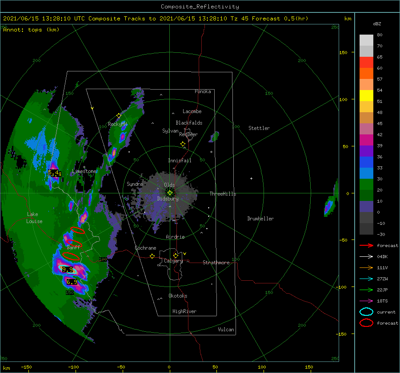Select the Sundre map label
400x373 pixels.
point(135,184)
